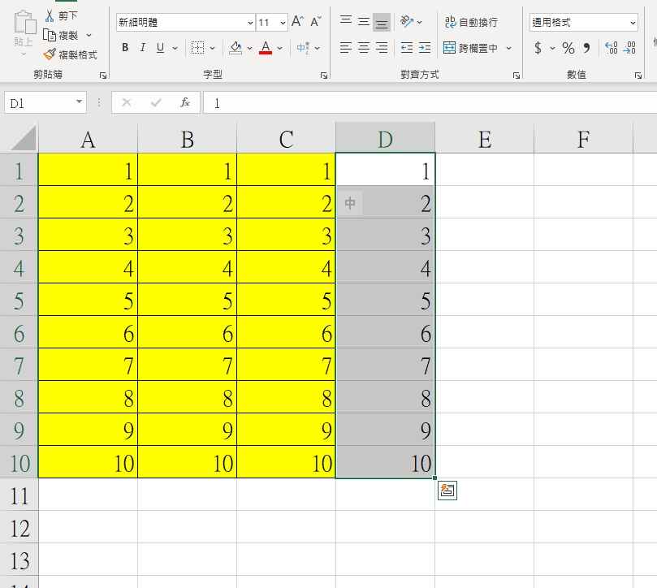Click the formula bar input field
This screenshot has width=657, height=588.
pyautogui.click(x=430, y=102)
